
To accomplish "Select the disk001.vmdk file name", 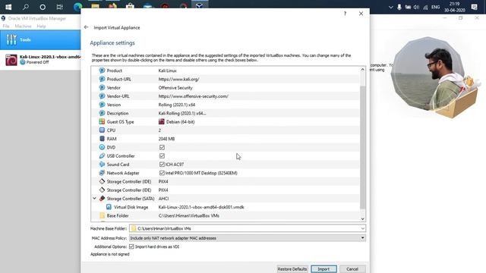I will pyautogui.click(x=201, y=207).
